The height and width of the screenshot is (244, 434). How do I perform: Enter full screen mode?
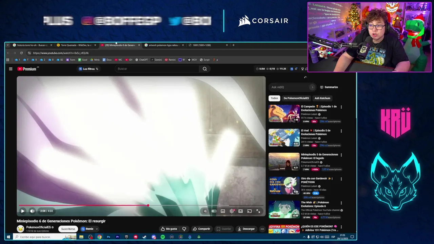coord(258,211)
